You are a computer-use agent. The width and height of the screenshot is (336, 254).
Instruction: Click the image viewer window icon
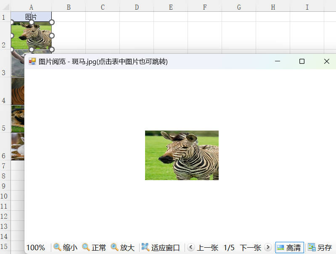[x=32, y=62]
